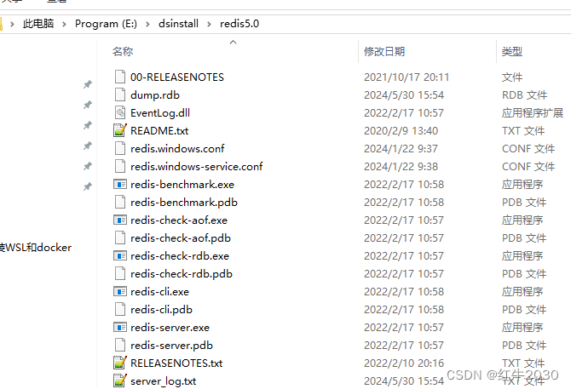Expand the chevron after 此电脑 breadcrumb
The image size is (571, 389).
pyautogui.click(x=64, y=24)
